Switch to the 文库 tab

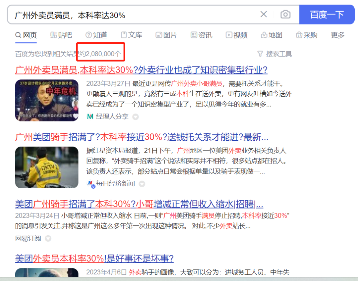point(131,35)
